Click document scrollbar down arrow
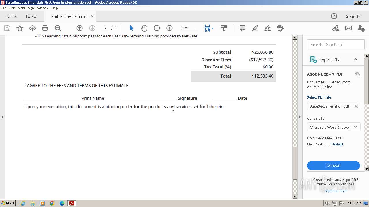 coord(295,197)
